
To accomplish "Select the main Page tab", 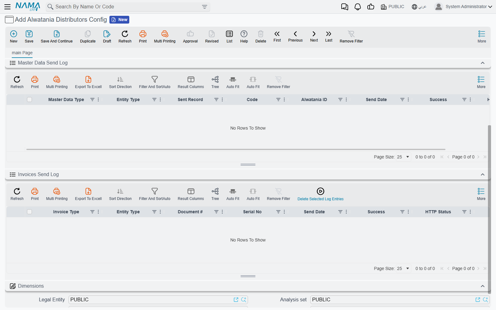I will coord(22,53).
